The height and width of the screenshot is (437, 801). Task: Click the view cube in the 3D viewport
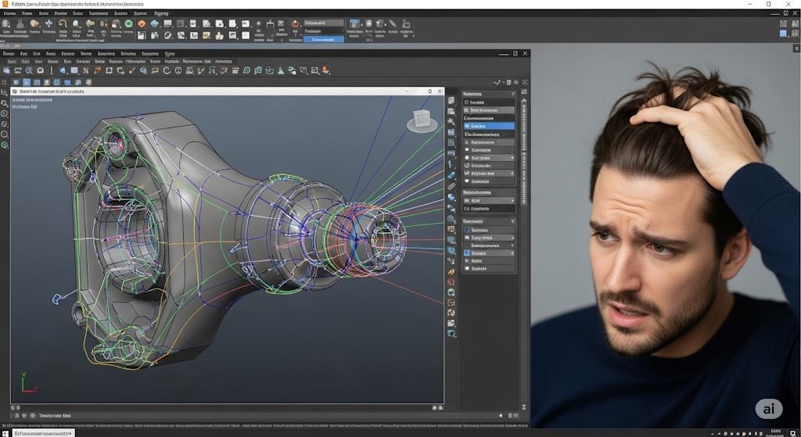click(x=422, y=120)
